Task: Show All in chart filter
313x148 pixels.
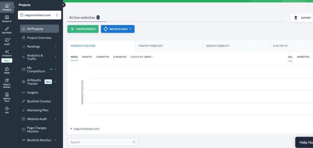Action: pyautogui.click(x=290, y=57)
